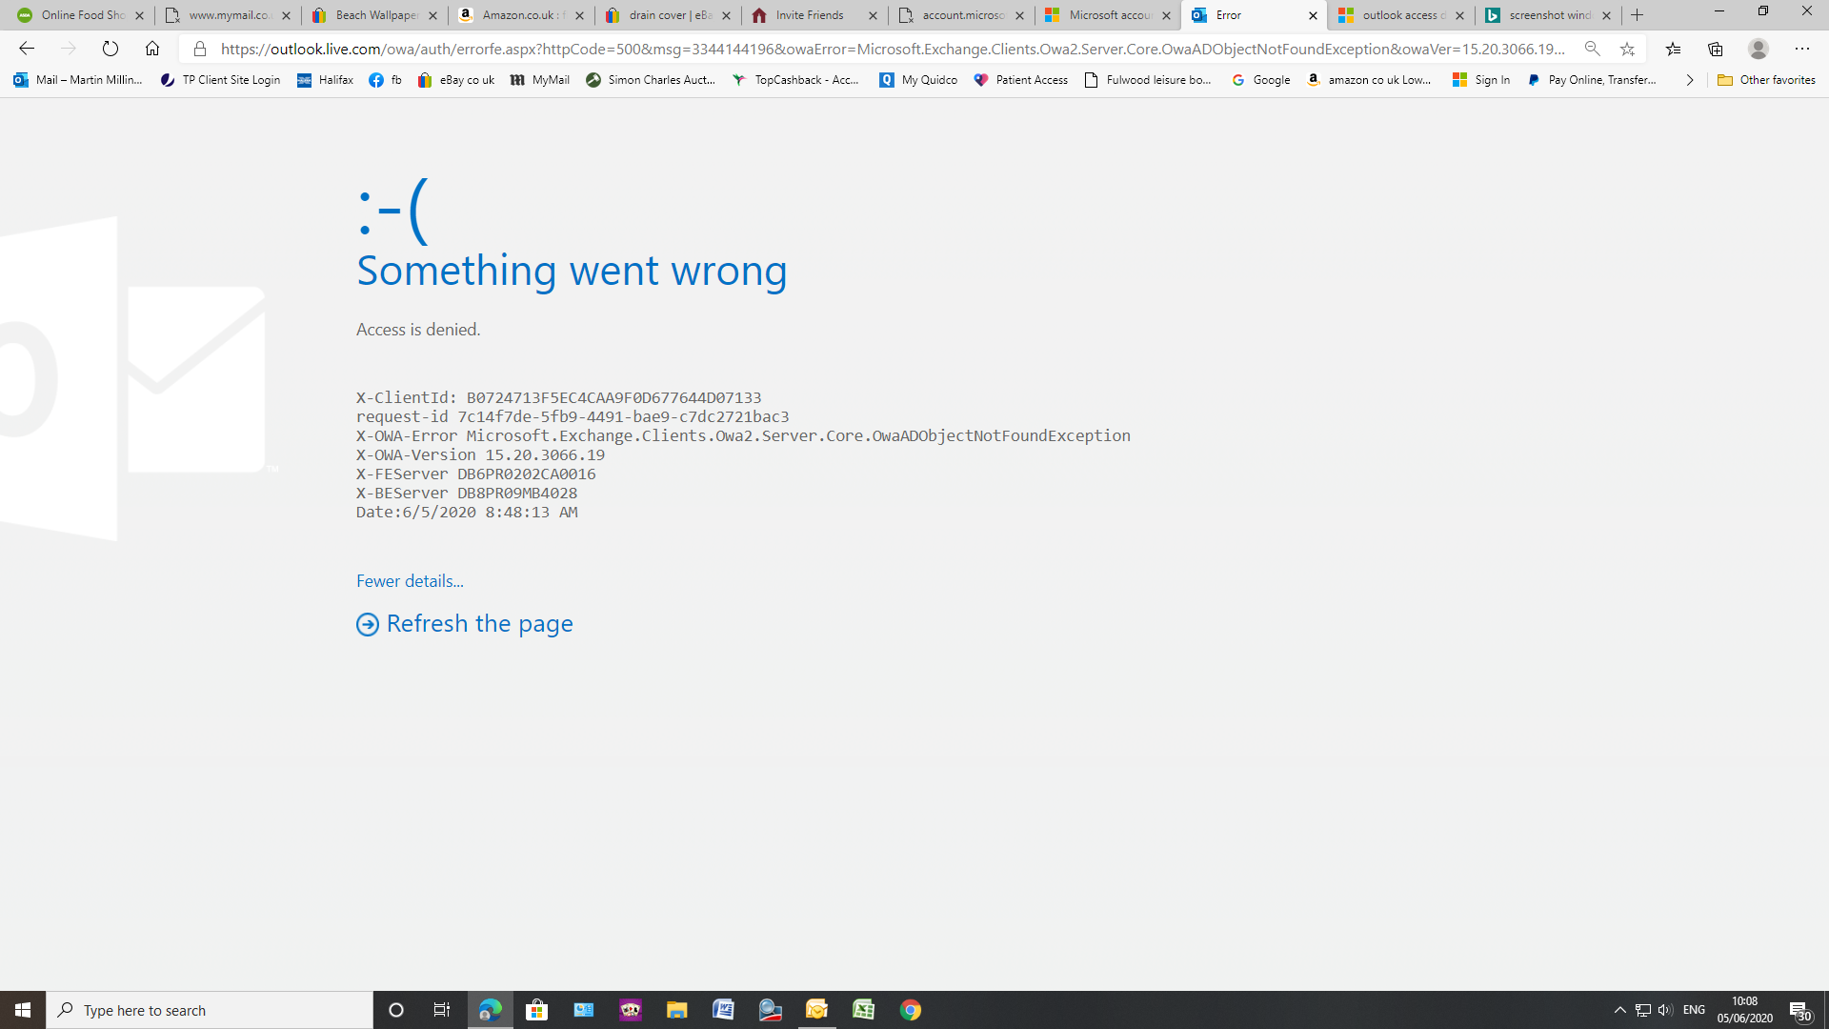
Task: Launch Excel from the taskbar
Action: point(863,1009)
